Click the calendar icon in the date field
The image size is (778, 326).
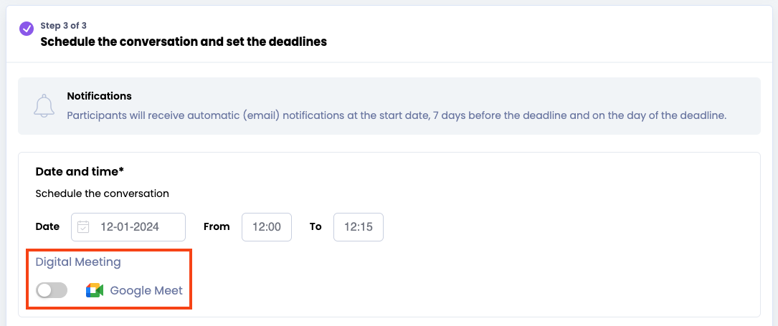tap(83, 227)
